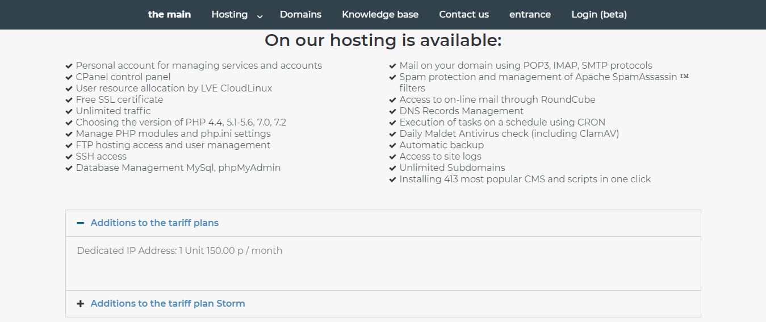Click the checkmark next to DNS Records Management
The width and height of the screenshot is (766, 322).
[x=392, y=111]
